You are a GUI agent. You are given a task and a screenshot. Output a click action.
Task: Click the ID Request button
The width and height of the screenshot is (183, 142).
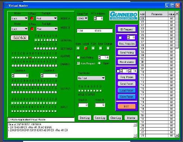pos(127,29)
